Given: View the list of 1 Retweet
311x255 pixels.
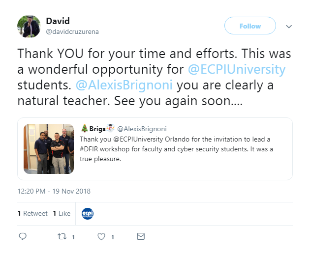Looking at the screenshot, I should tap(32, 213).
